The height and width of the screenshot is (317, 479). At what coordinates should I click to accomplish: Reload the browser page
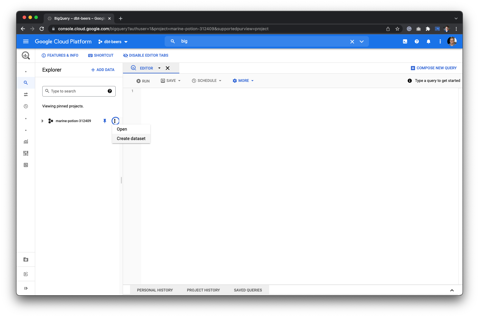click(x=42, y=29)
